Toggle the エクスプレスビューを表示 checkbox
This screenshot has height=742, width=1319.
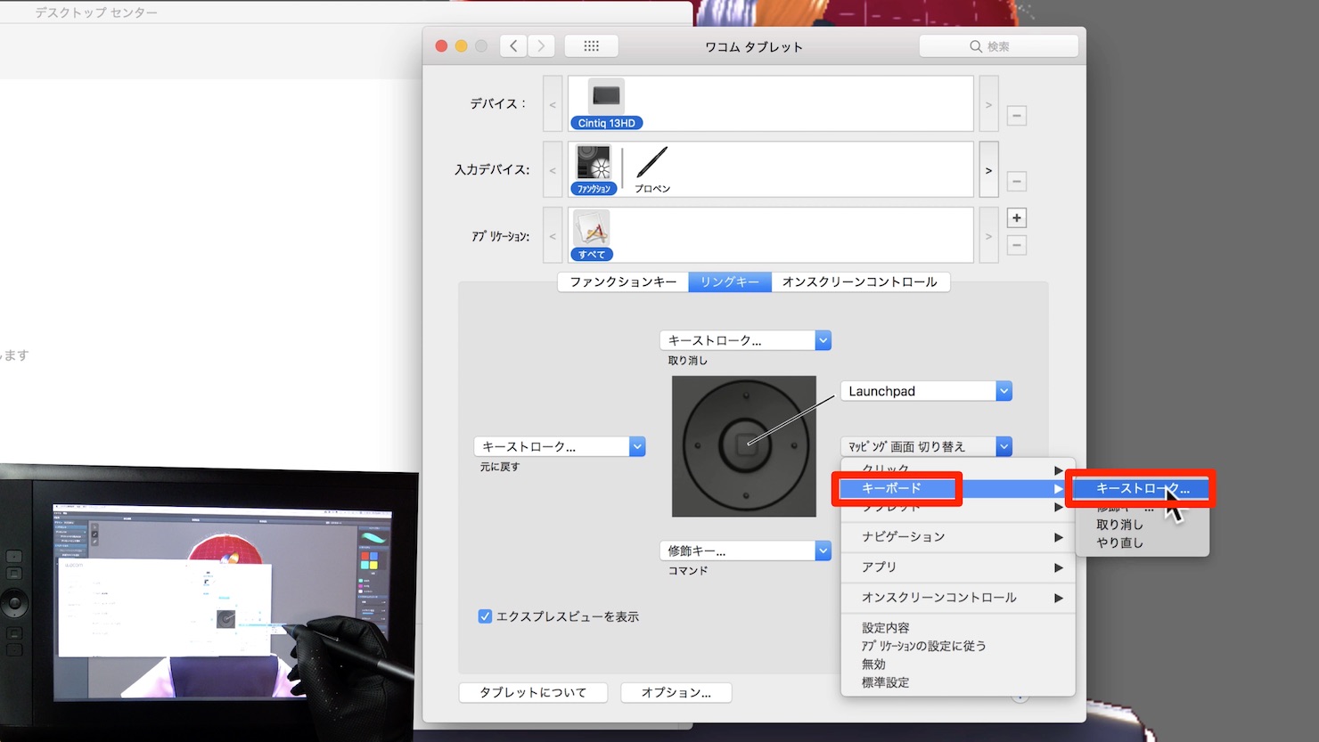[485, 616]
